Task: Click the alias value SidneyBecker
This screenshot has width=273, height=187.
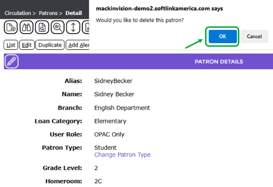Action: (x=113, y=81)
